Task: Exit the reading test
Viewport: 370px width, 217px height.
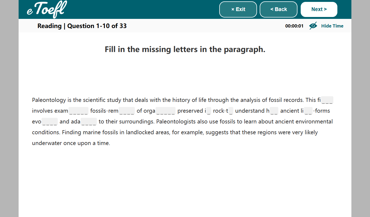Action: pyautogui.click(x=238, y=9)
